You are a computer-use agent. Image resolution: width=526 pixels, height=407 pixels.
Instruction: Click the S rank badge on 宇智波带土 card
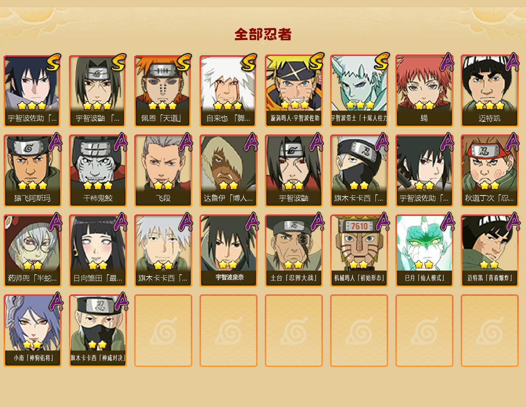click(x=381, y=62)
